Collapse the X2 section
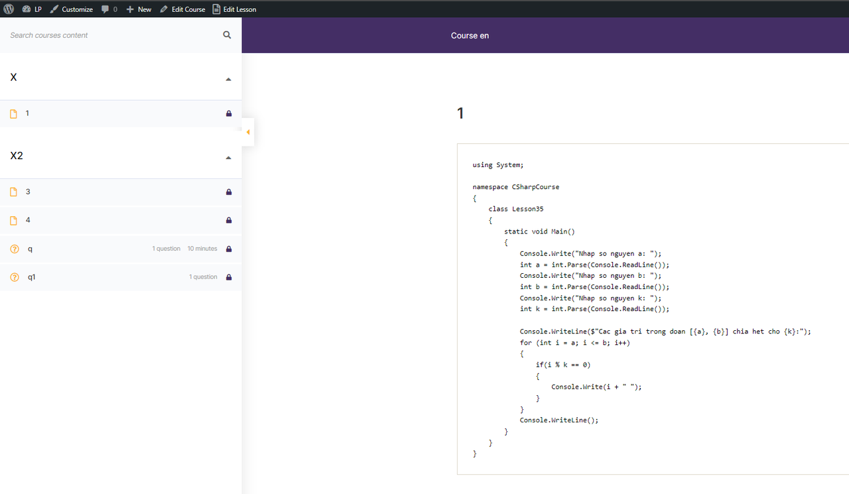 228,158
